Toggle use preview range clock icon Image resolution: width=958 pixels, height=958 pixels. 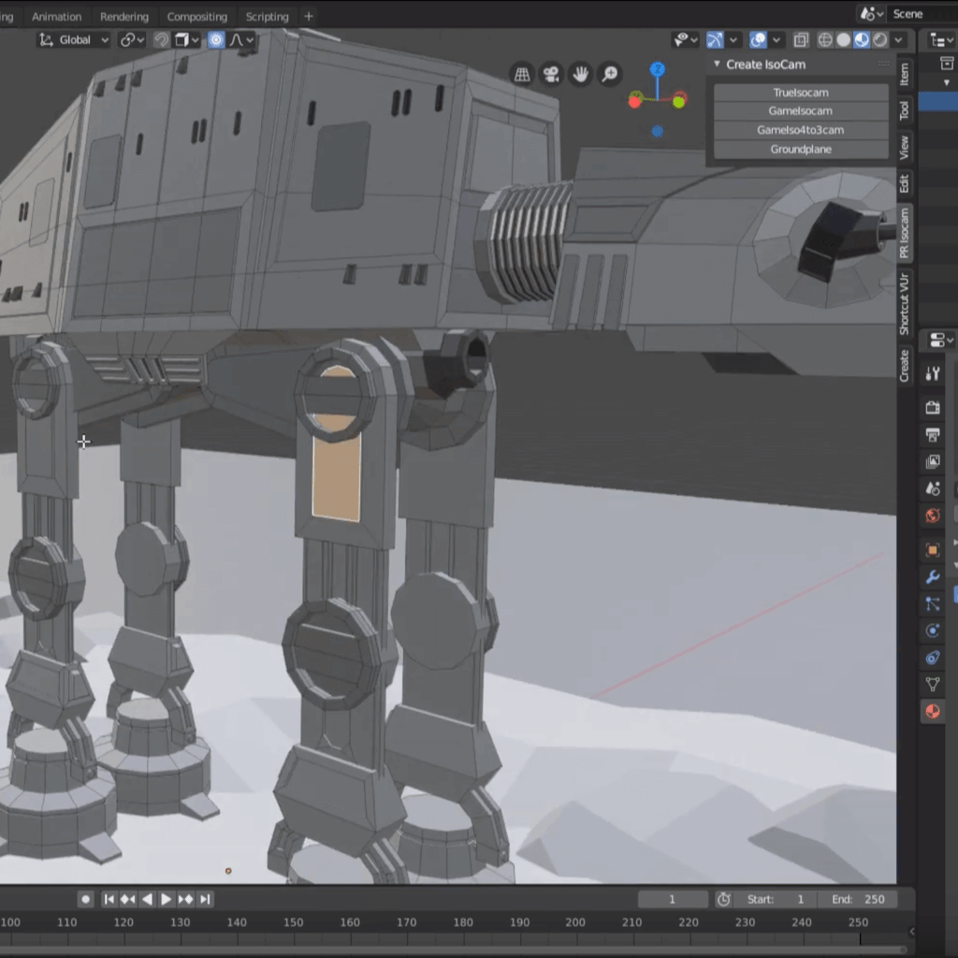(x=723, y=899)
